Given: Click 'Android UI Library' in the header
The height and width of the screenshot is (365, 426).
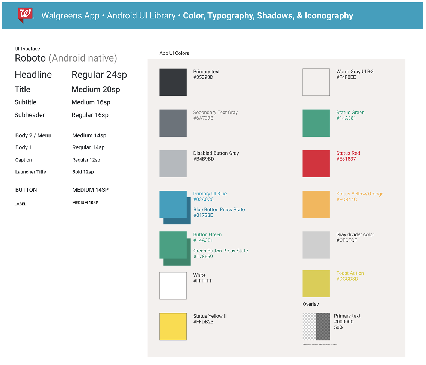Looking at the screenshot, I should [141, 16].
